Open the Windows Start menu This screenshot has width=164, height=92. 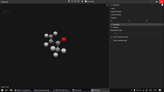[x=2, y=90]
